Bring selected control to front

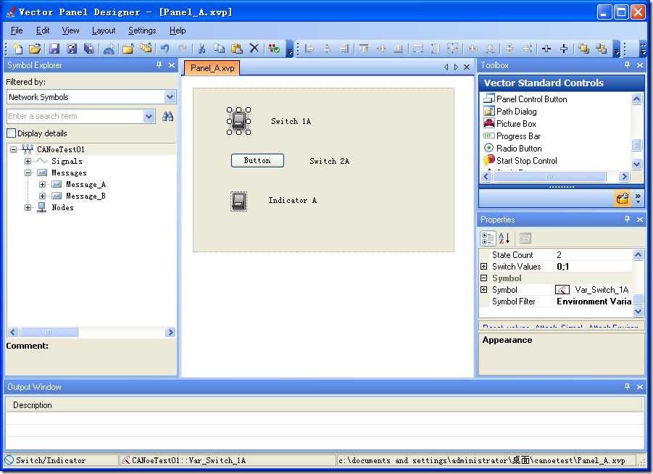[583, 49]
